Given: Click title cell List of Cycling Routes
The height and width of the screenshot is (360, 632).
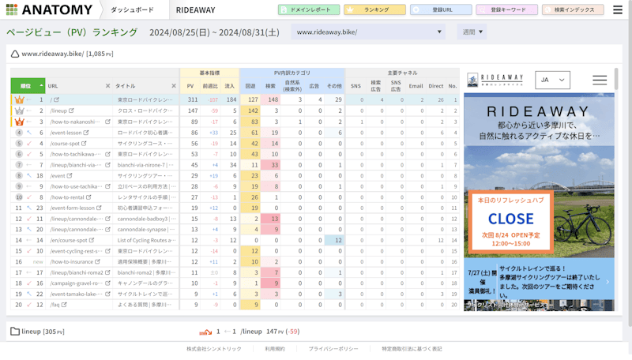Looking at the screenshot, I should point(145,240).
